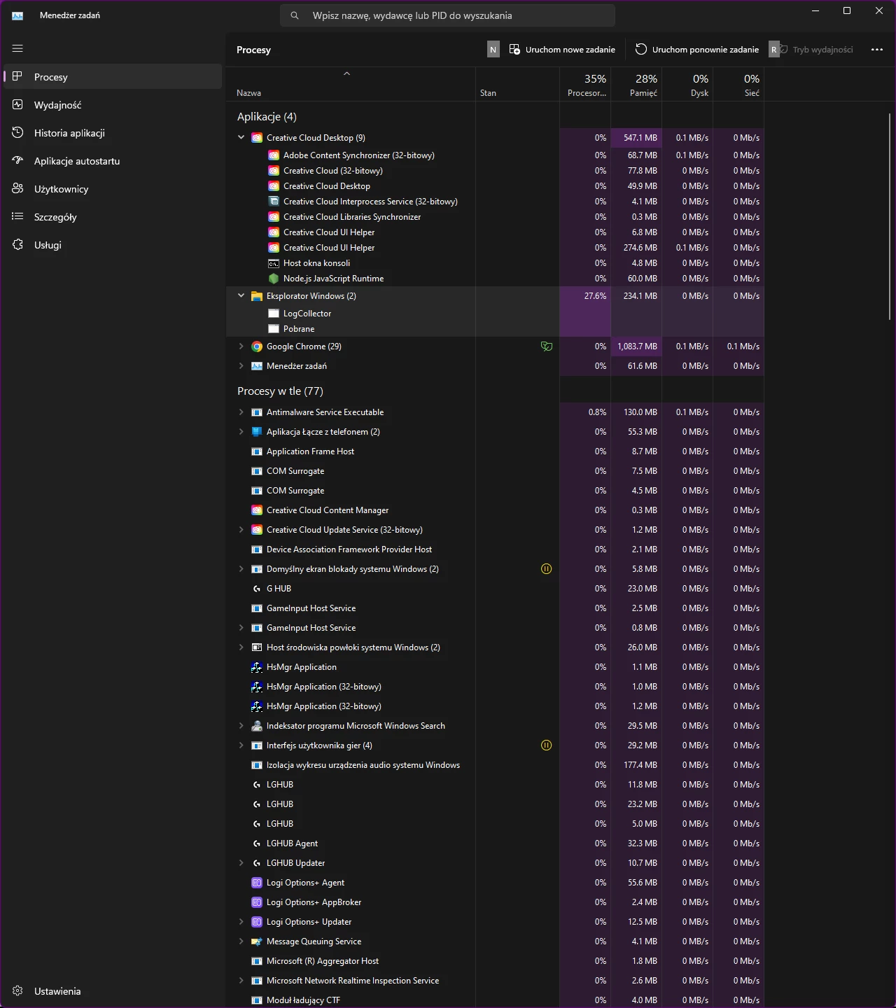The image size is (896, 1008).
Task: Switch to the Wydajność page
Action: [113, 105]
